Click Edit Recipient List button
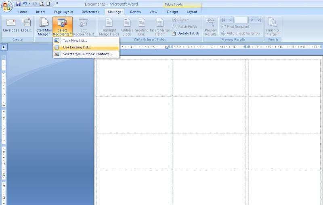The image size is (323, 205). [84, 27]
